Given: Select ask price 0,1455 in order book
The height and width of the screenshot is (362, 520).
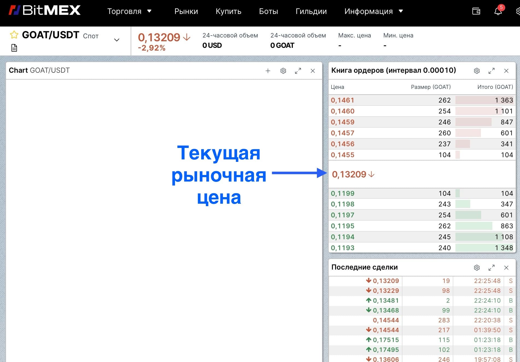Looking at the screenshot, I should pyautogui.click(x=343, y=155).
